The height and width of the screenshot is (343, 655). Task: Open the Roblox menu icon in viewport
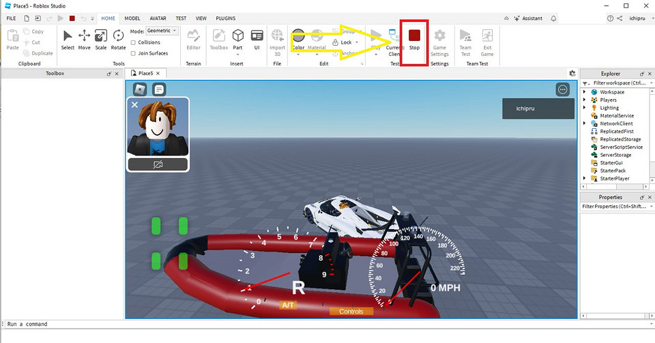(x=139, y=89)
